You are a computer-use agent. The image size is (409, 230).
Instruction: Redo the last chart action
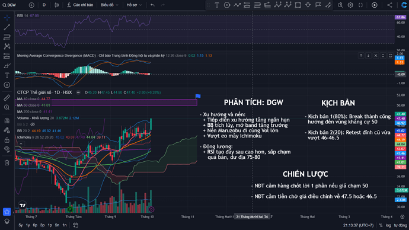click(x=162, y=5)
